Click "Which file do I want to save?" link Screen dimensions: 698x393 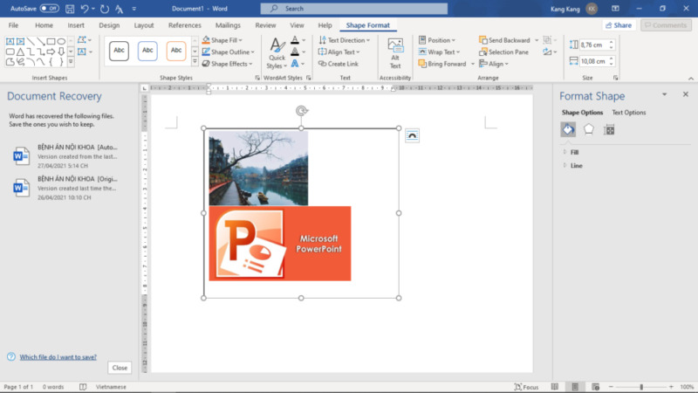tap(58, 356)
